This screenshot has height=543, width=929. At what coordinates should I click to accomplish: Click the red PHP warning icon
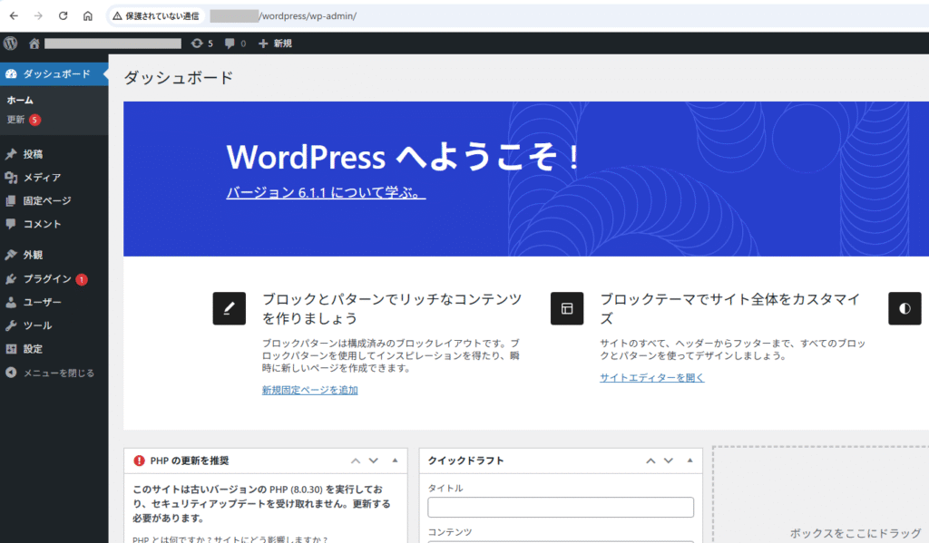coord(139,461)
